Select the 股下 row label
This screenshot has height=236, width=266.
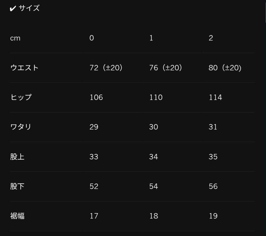coord(17,186)
